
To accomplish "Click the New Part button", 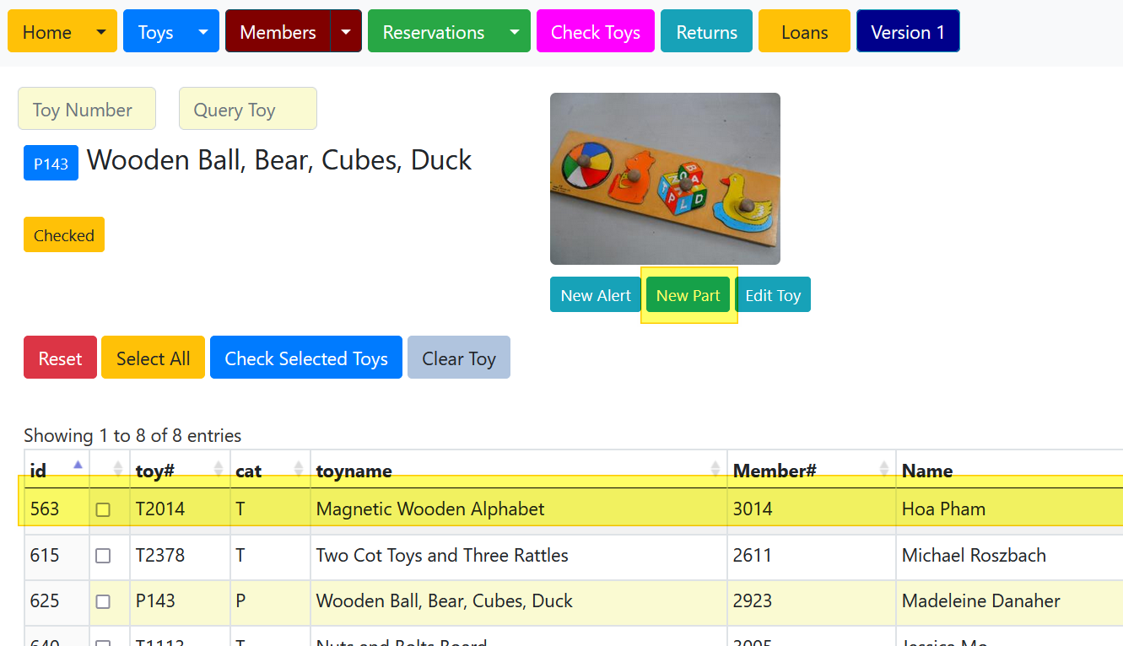I will click(x=688, y=295).
